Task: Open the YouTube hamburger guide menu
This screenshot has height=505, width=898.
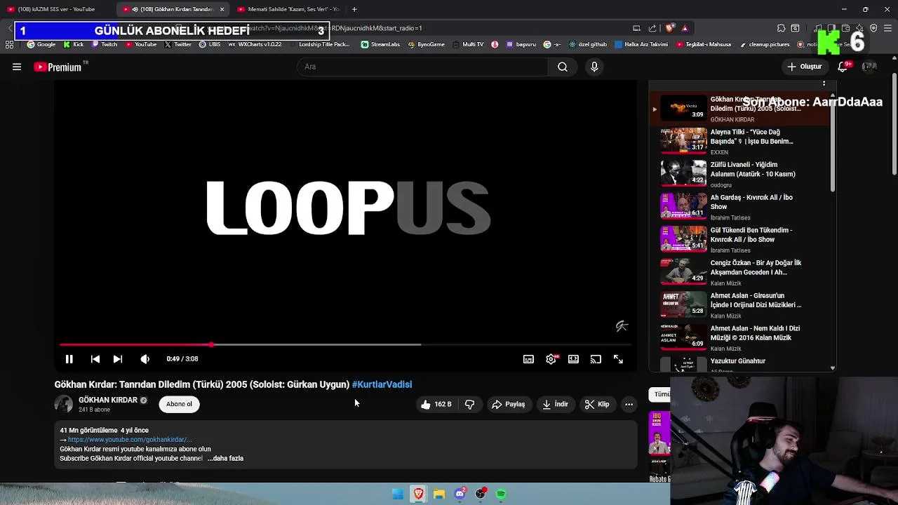Action: [x=17, y=67]
